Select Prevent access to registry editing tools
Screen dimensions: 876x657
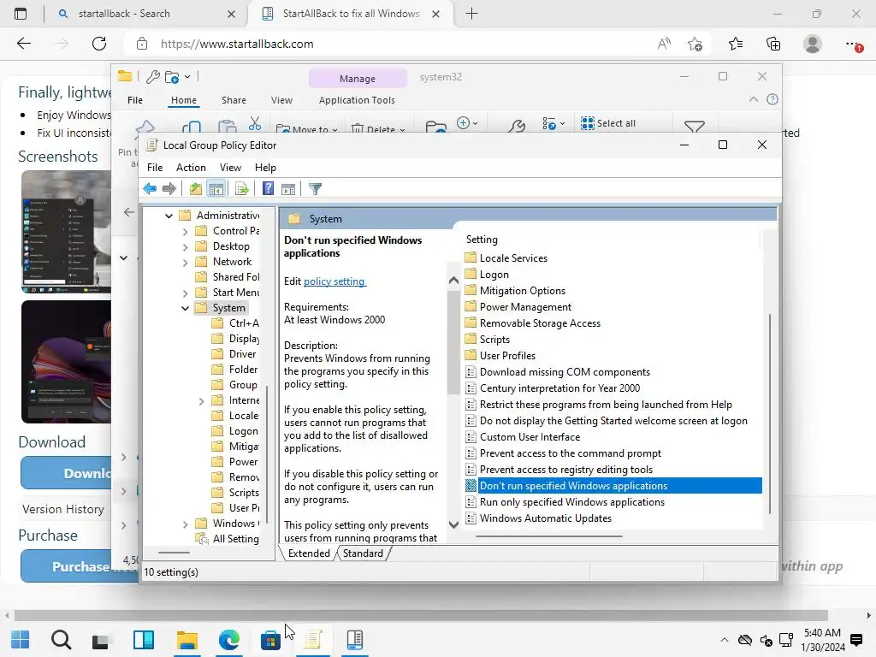(566, 470)
